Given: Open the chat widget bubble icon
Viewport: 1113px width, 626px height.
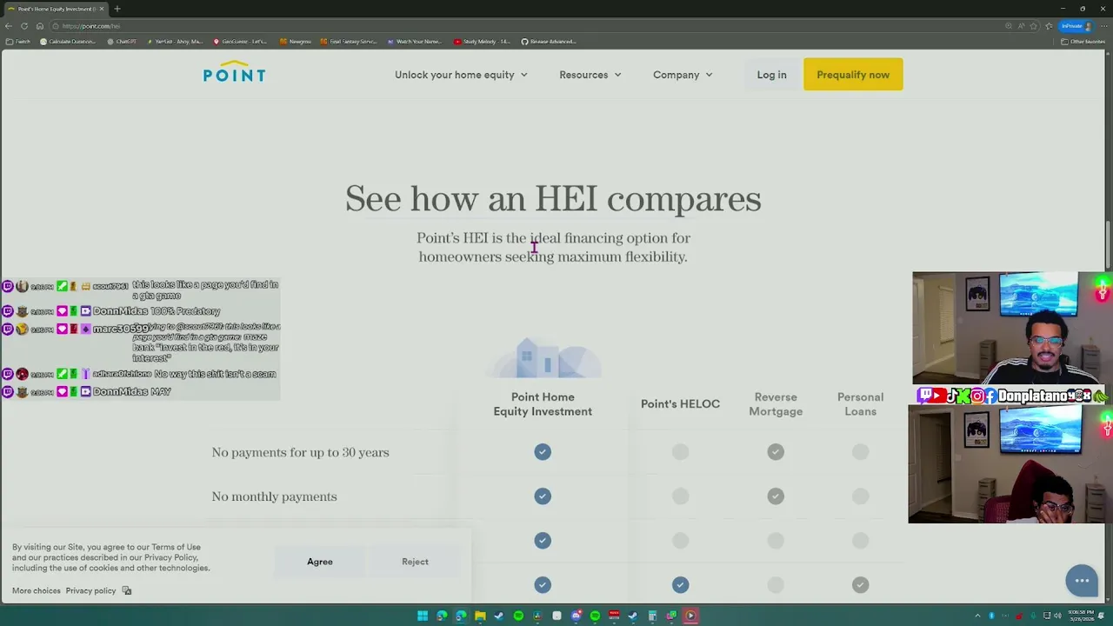Looking at the screenshot, I should pos(1082,581).
